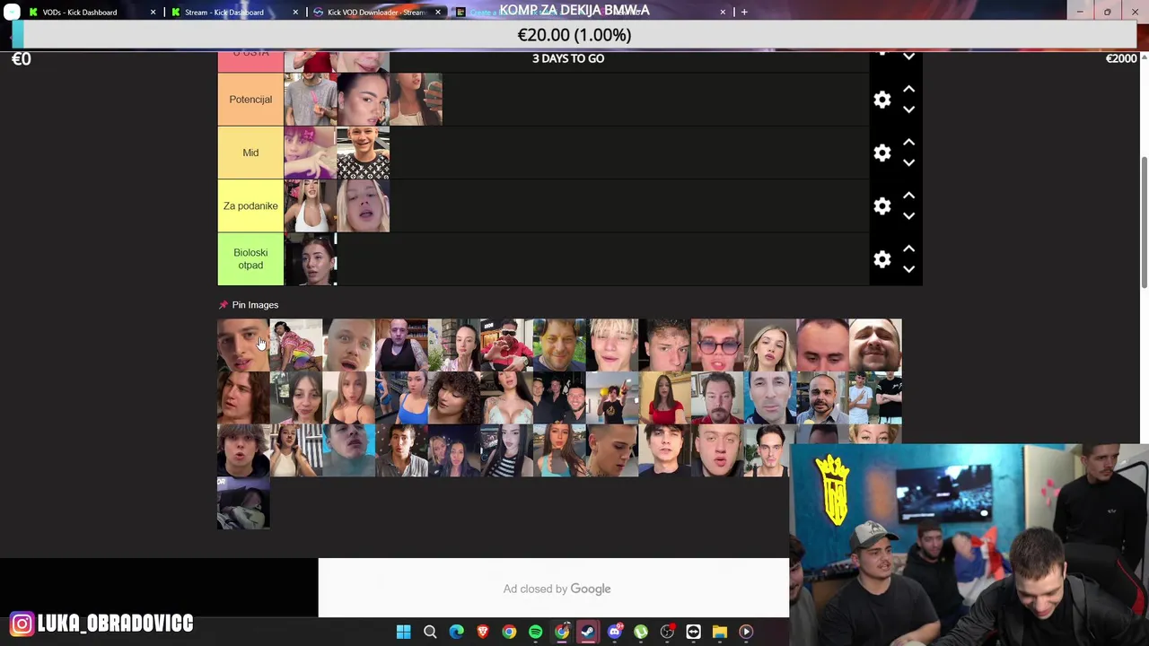Open settings gear for Bioloski otpad tier
This screenshot has width=1149, height=646.
coord(882,259)
